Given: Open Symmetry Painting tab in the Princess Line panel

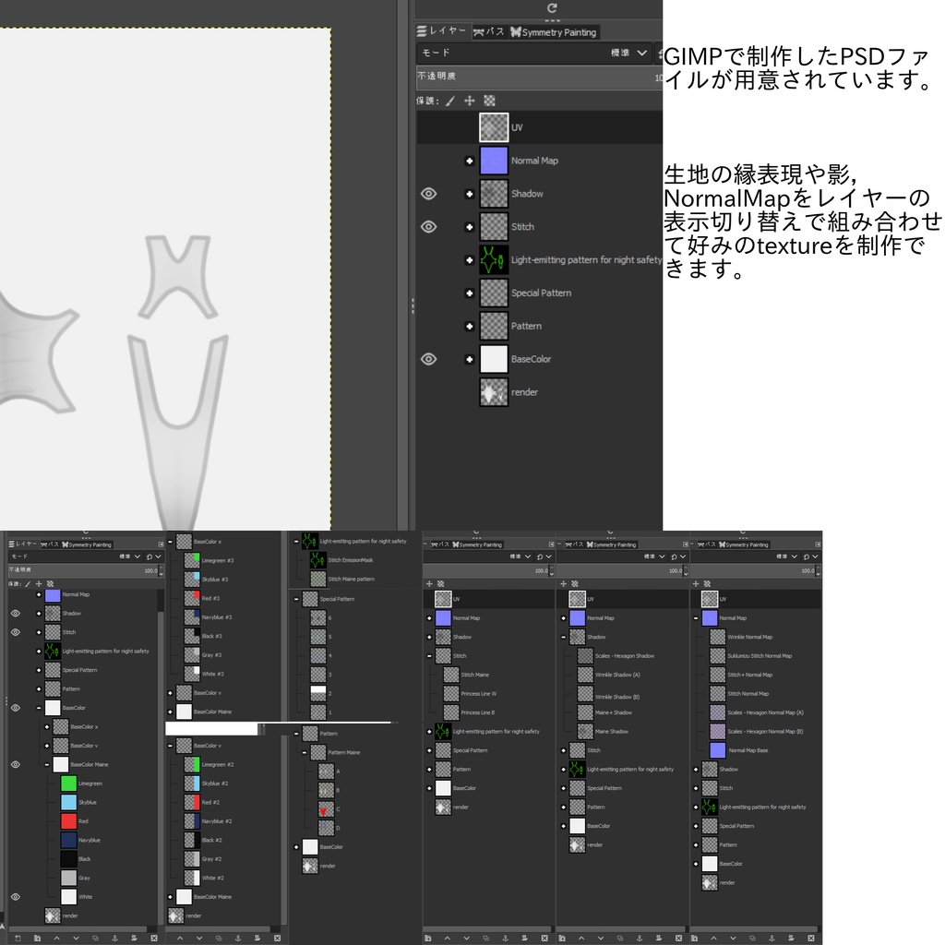Looking at the screenshot, I should pos(477,544).
